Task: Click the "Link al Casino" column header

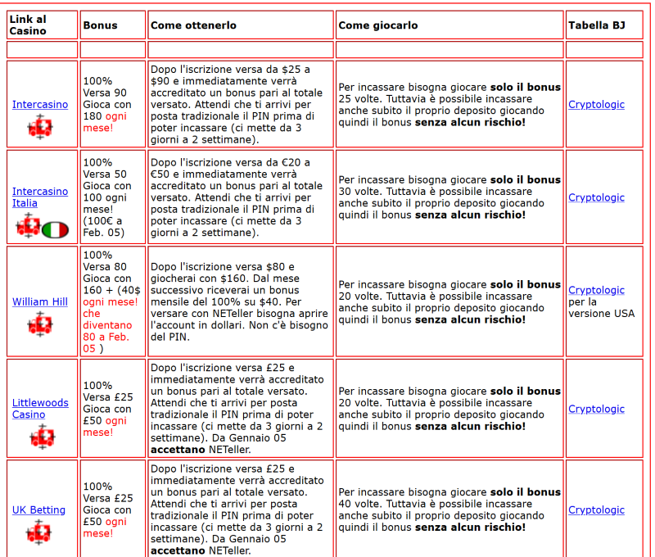Action: click(x=28, y=25)
